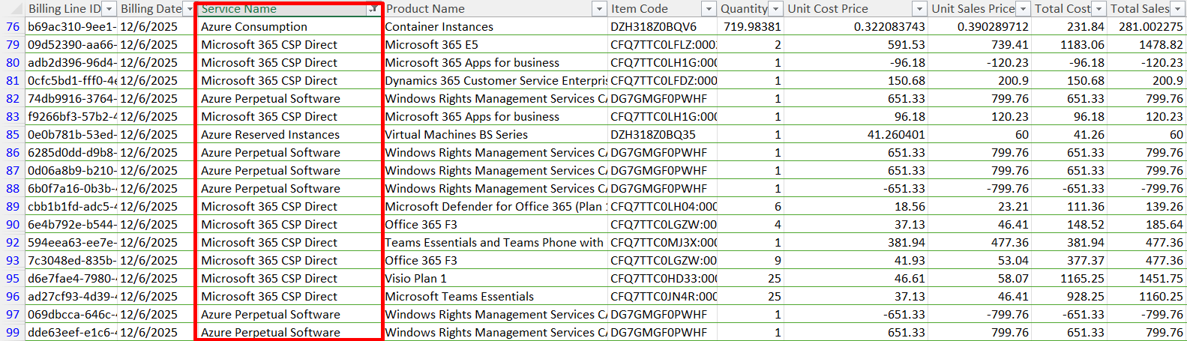Open the Quantity filter dropdown
The height and width of the screenshot is (341, 1187).
click(x=776, y=9)
